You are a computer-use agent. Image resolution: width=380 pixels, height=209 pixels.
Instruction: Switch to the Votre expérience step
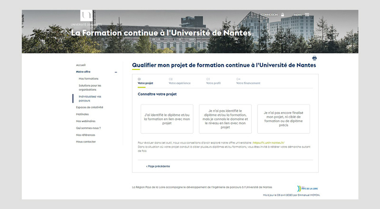pos(180,81)
